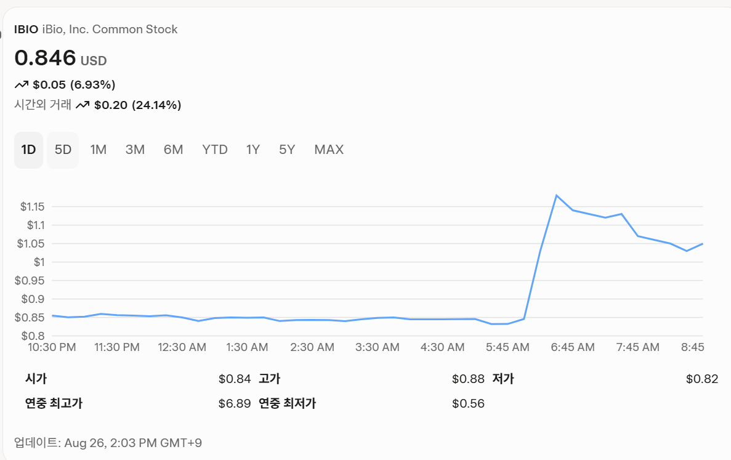Click the $0.95 y-axis label
The width and height of the screenshot is (731, 460).
click(30, 281)
